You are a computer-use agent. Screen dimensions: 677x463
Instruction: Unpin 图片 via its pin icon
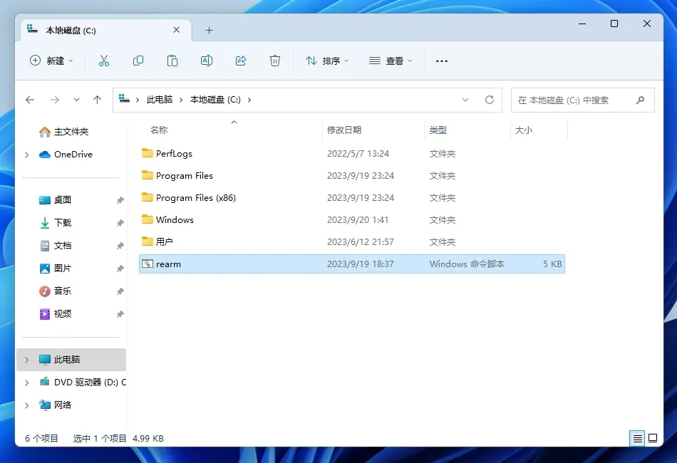click(120, 269)
